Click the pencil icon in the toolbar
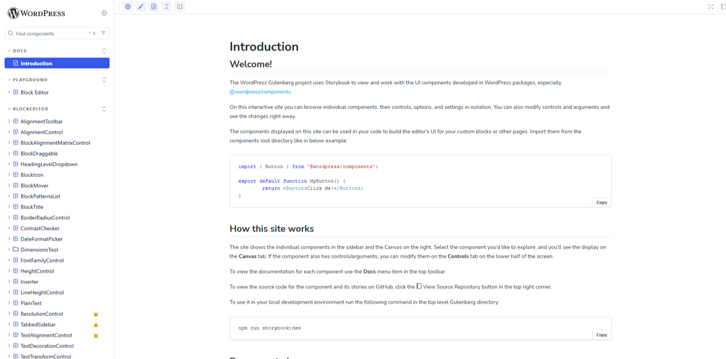Image resolution: width=726 pixels, height=359 pixels. pyautogui.click(x=141, y=6)
